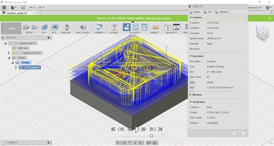Open the user account name dropdown

coord(254,8)
